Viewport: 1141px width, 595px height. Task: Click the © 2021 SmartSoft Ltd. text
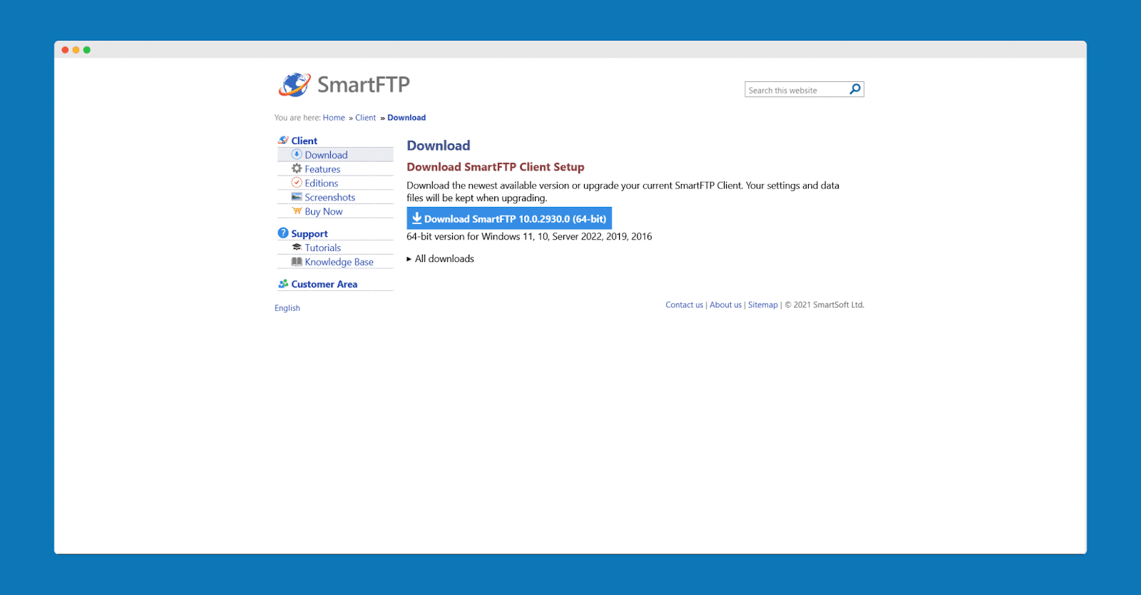point(824,305)
